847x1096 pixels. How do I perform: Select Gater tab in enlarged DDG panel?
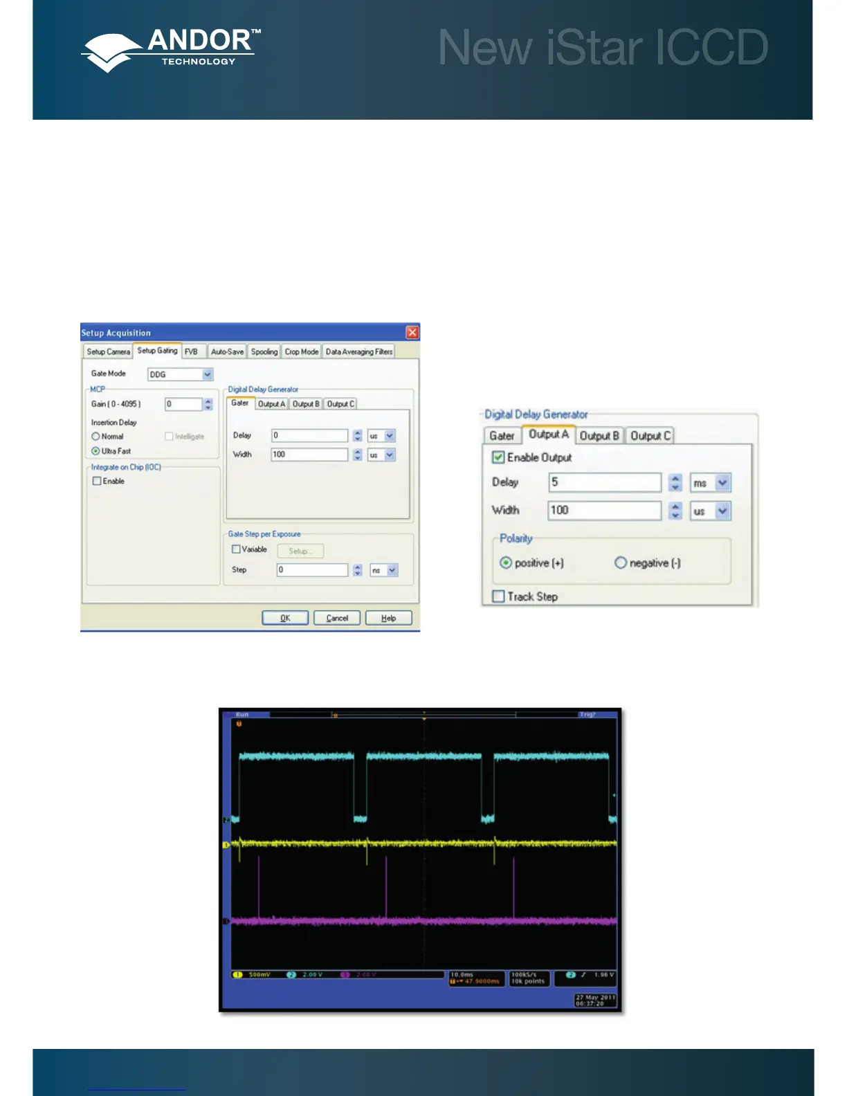(x=502, y=435)
